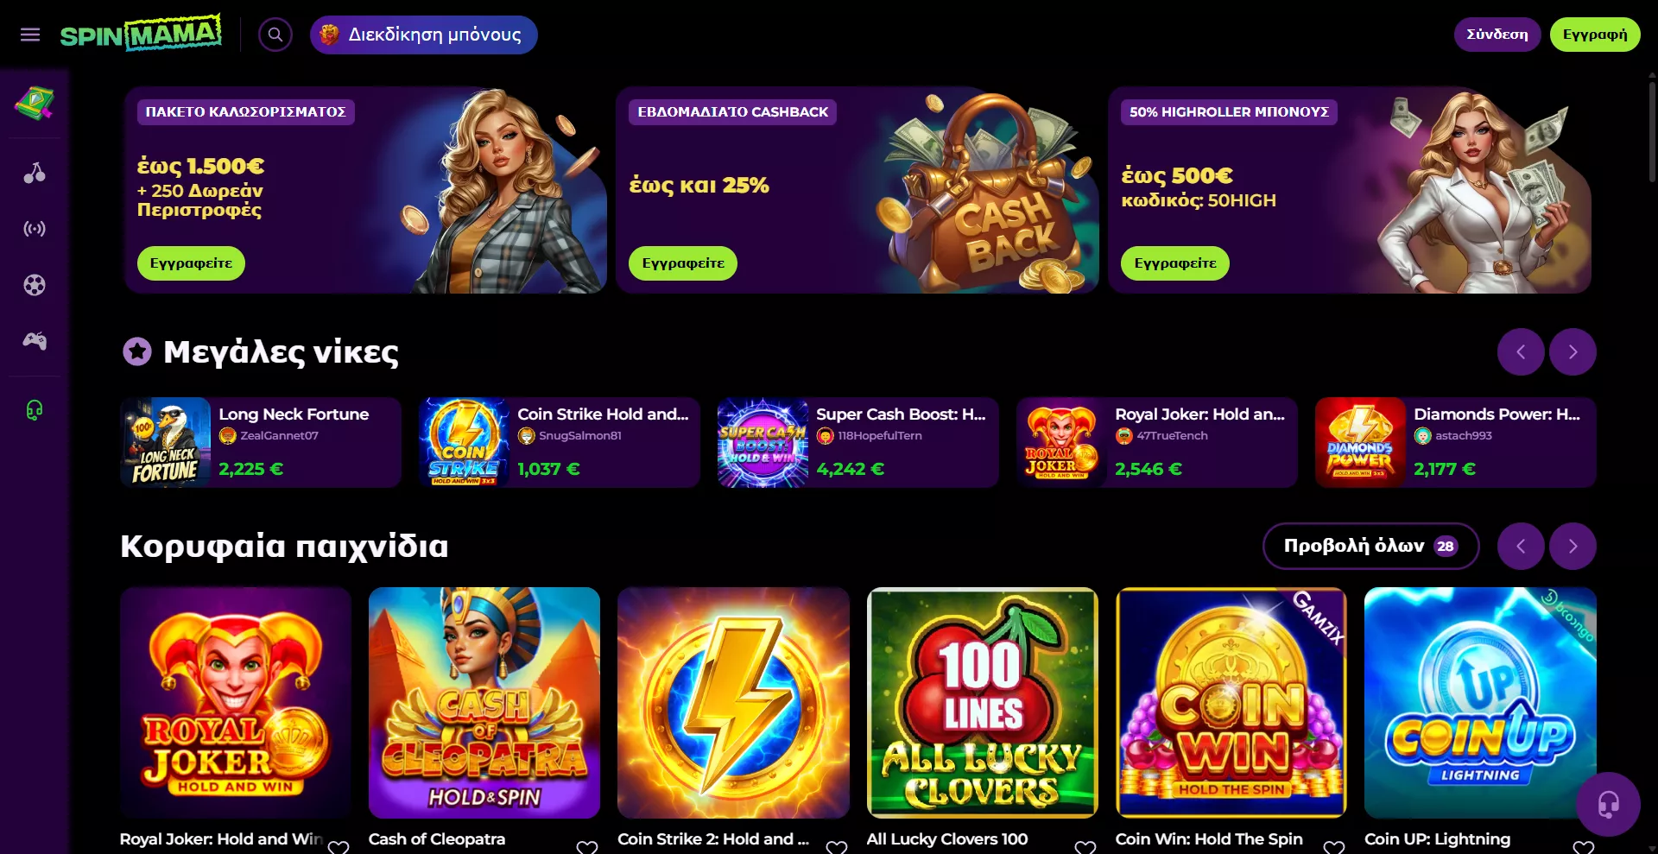Image resolution: width=1658 pixels, height=854 pixels.
Task: Click the search magnifier icon
Action: (x=275, y=35)
